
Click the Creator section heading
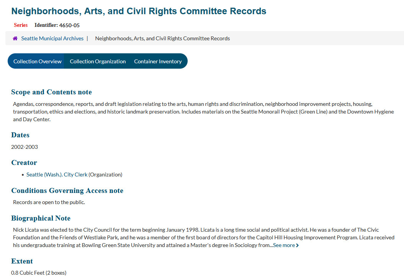coord(24,163)
